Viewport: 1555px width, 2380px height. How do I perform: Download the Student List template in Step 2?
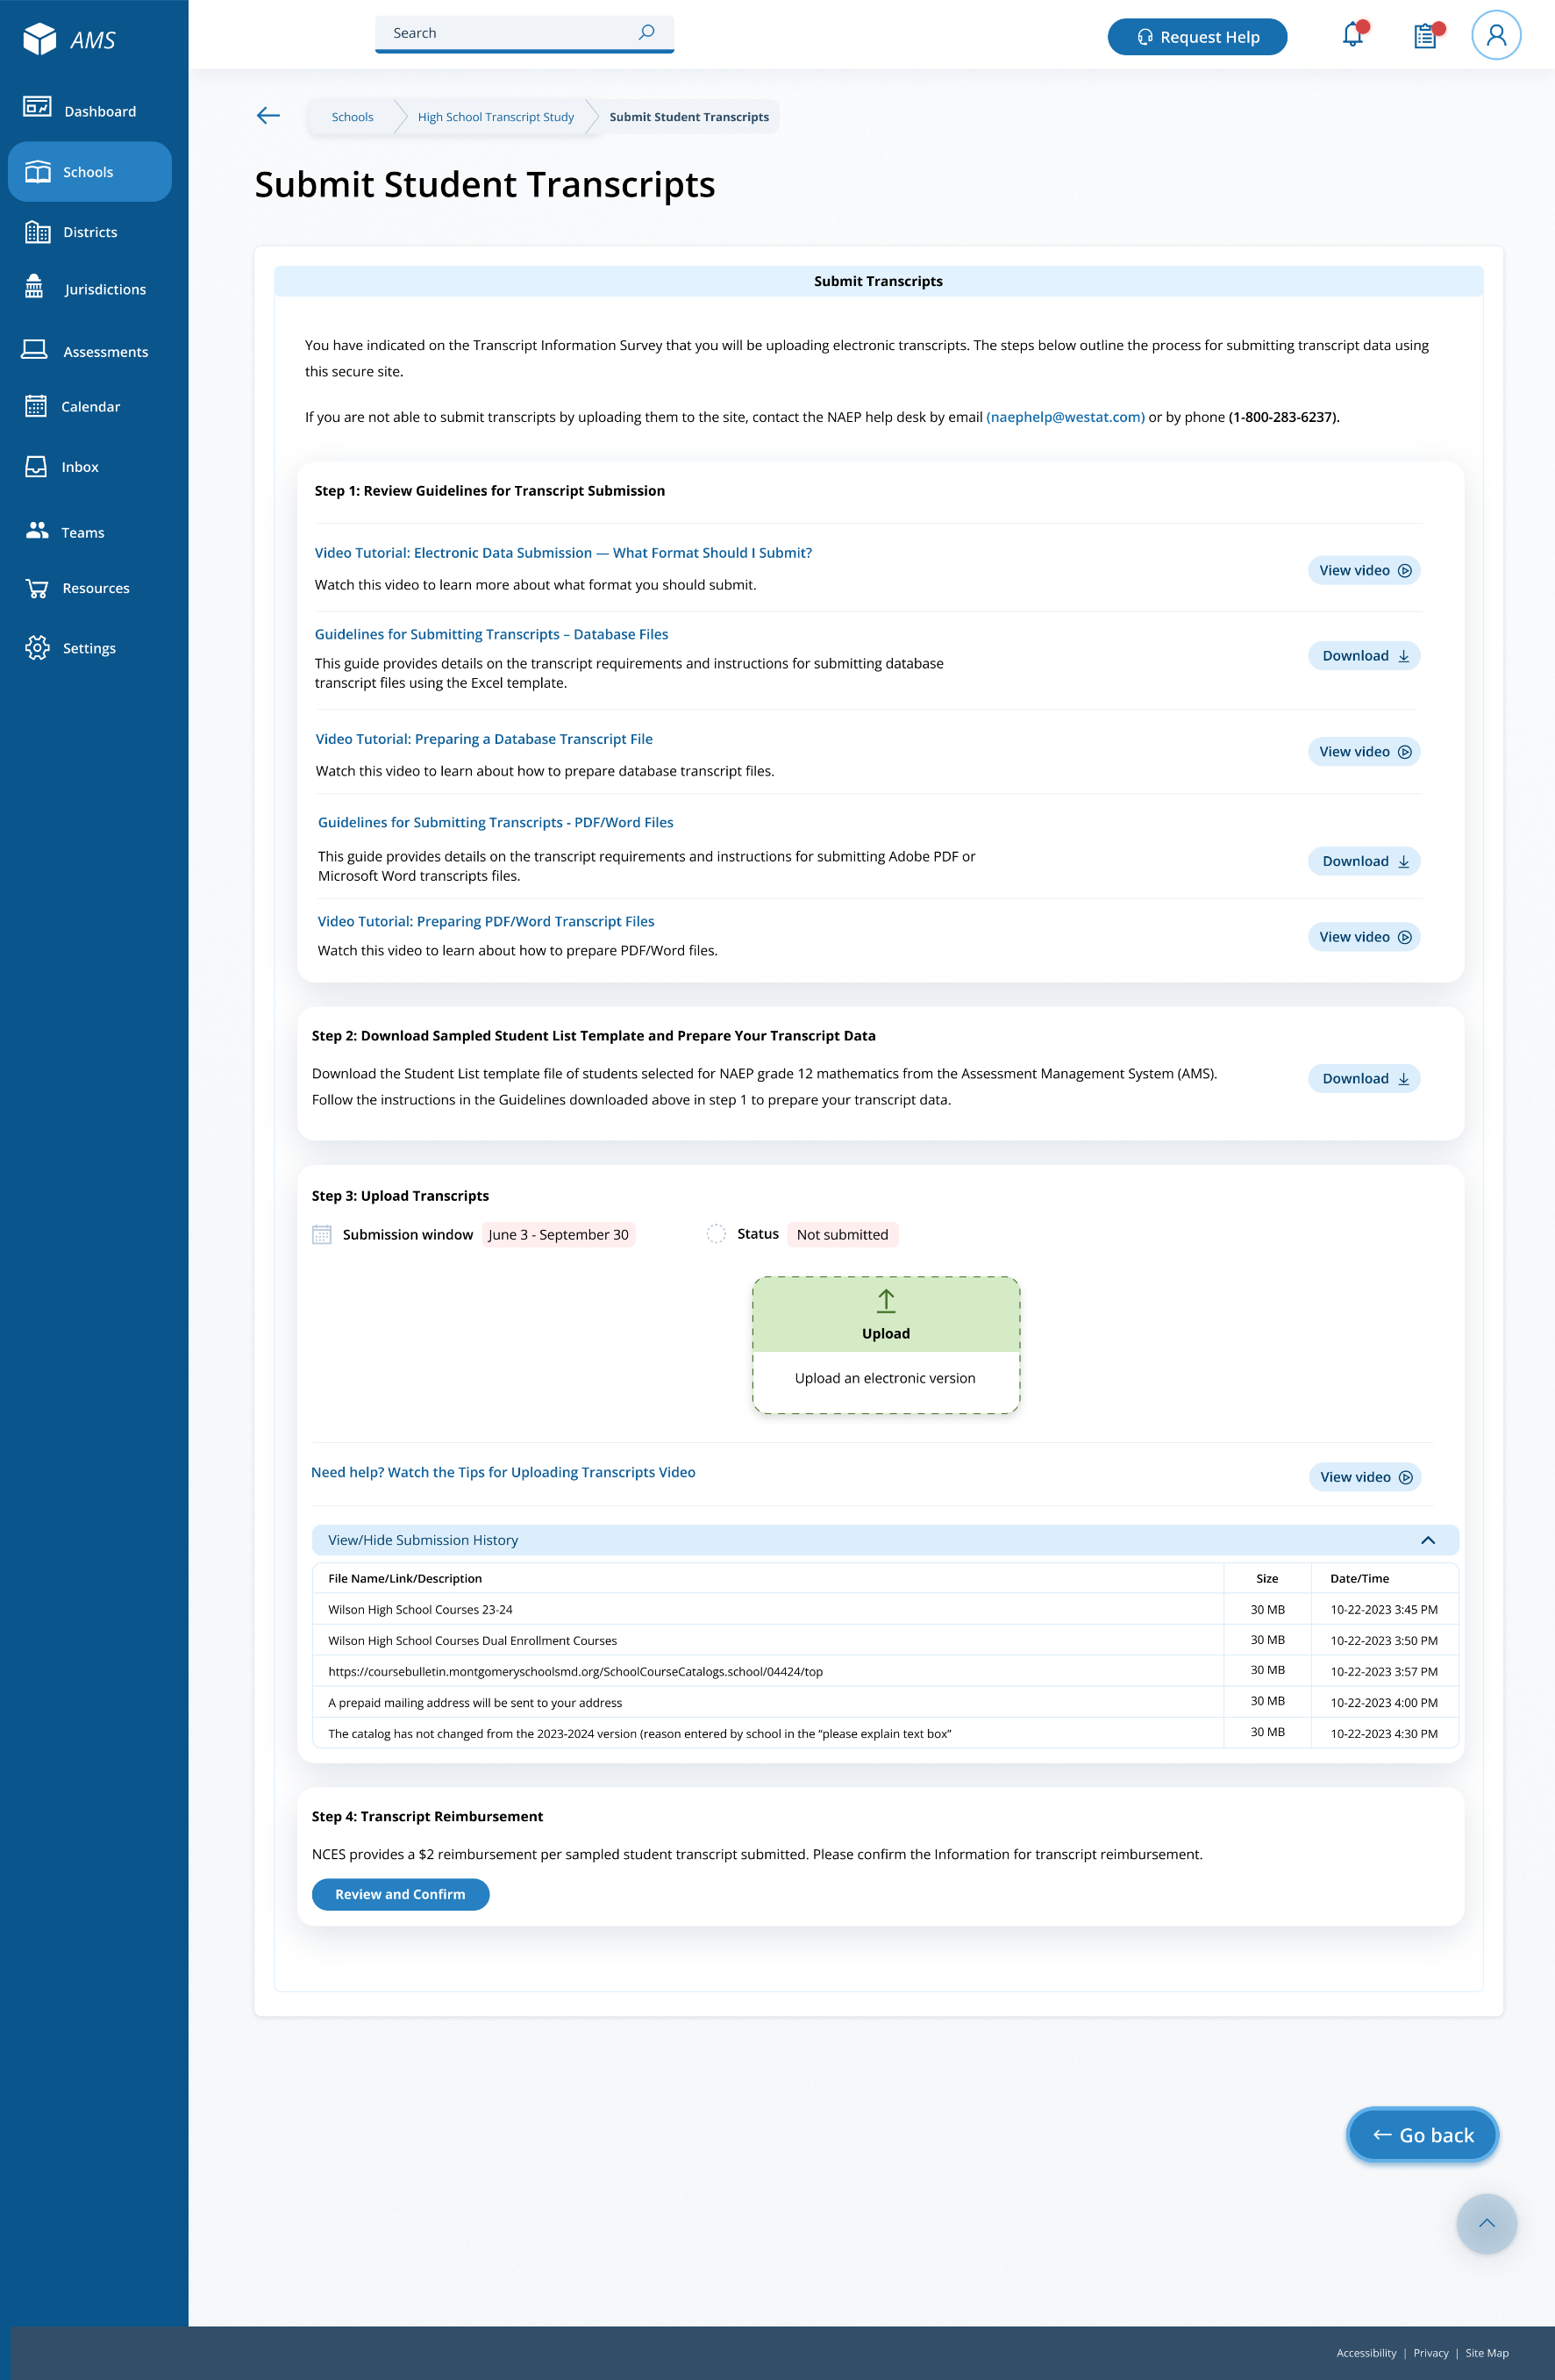coord(1364,1078)
